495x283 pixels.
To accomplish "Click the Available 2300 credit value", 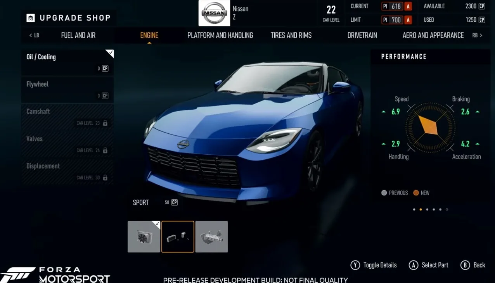I will [x=471, y=6].
